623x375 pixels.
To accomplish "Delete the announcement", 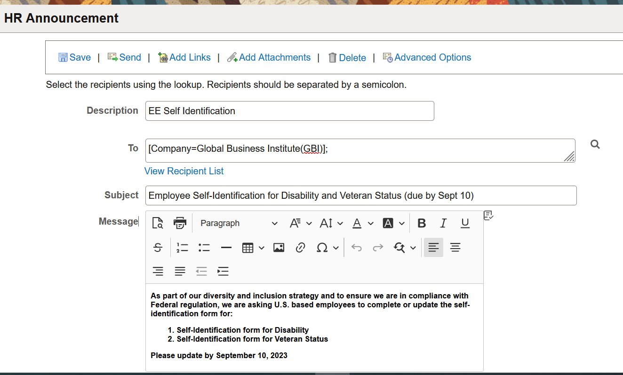I will pyautogui.click(x=347, y=57).
